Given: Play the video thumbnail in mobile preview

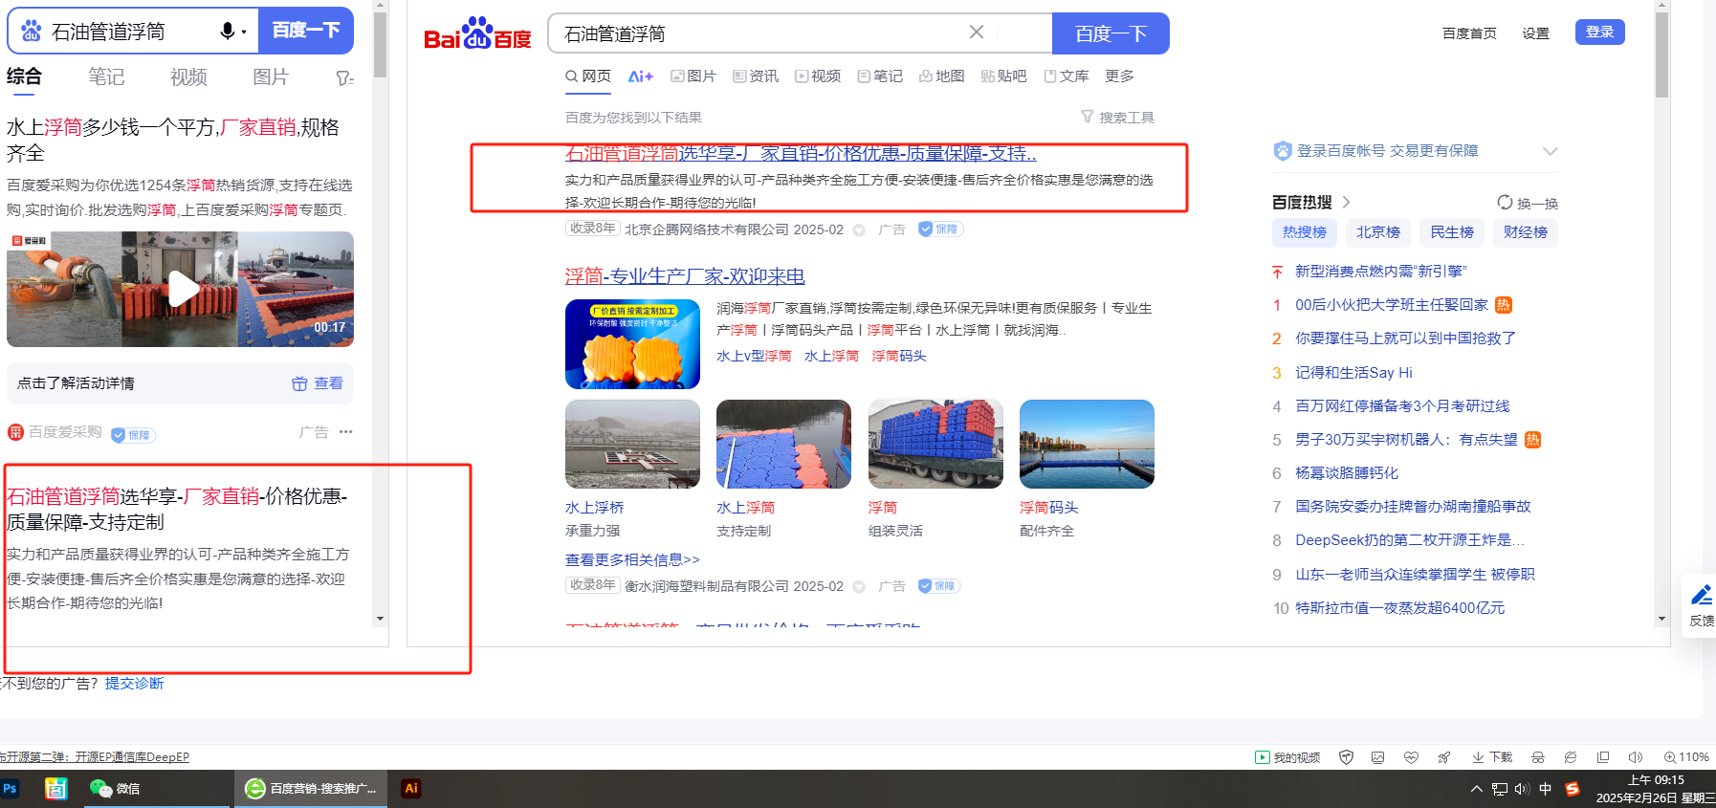Looking at the screenshot, I should pyautogui.click(x=182, y=289).
